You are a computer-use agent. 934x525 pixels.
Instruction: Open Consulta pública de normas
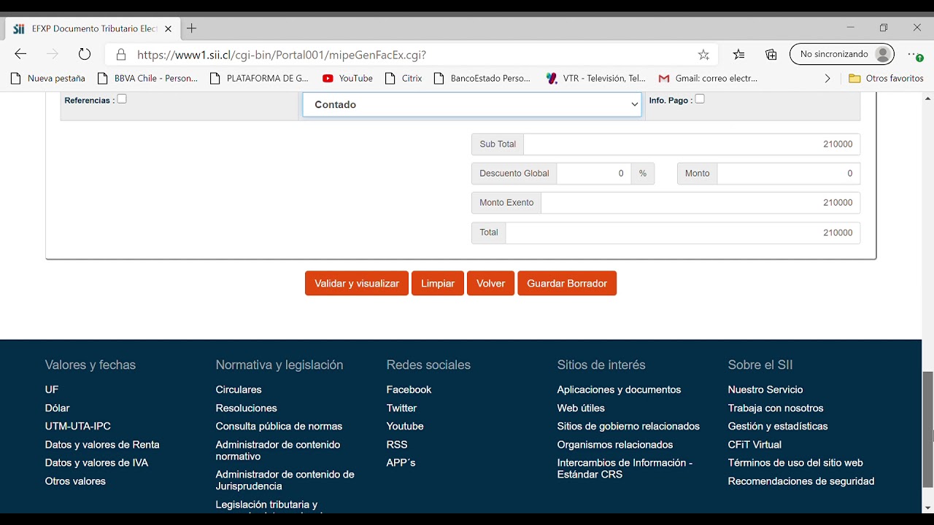pyautogui.click(x=279, y=427)
